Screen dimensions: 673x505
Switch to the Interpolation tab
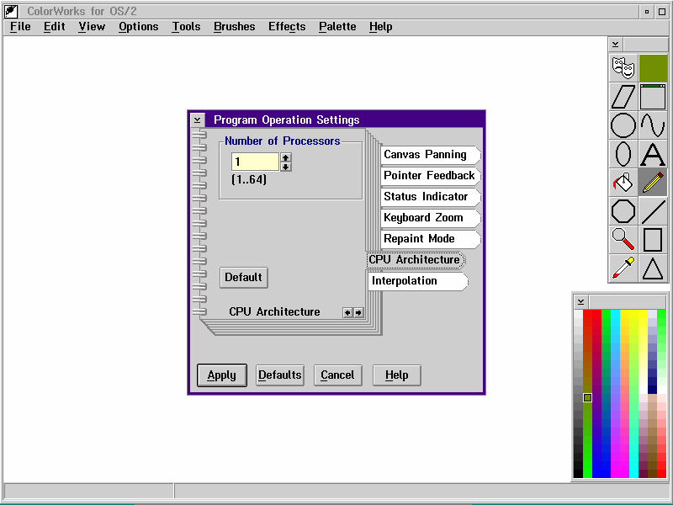point(417,281)
